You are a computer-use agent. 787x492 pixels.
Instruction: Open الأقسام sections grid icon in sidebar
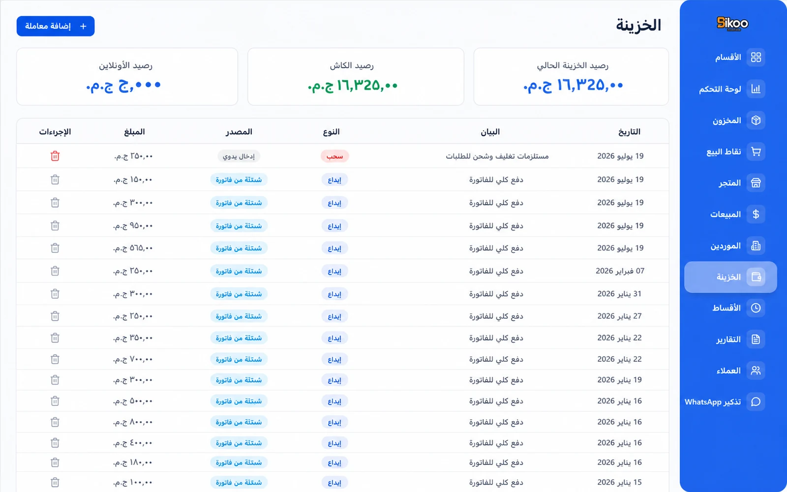click(x=756, y=58)
